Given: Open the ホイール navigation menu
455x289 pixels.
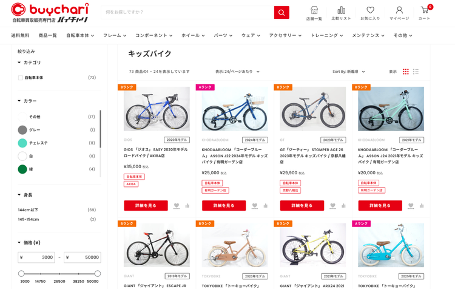Looking at the screenshot, I should 193,35.
